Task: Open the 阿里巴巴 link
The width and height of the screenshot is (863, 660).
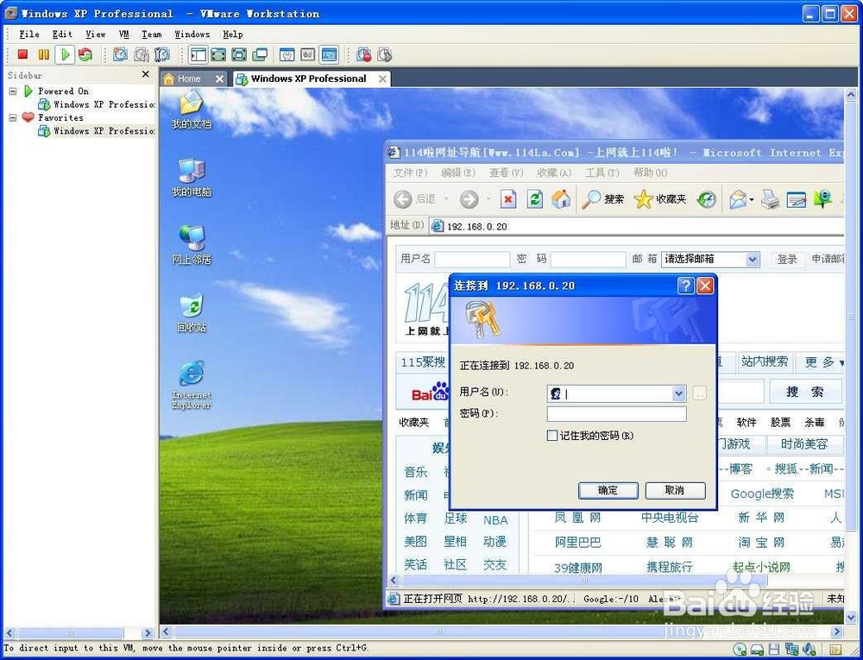Action: [578, 543]
